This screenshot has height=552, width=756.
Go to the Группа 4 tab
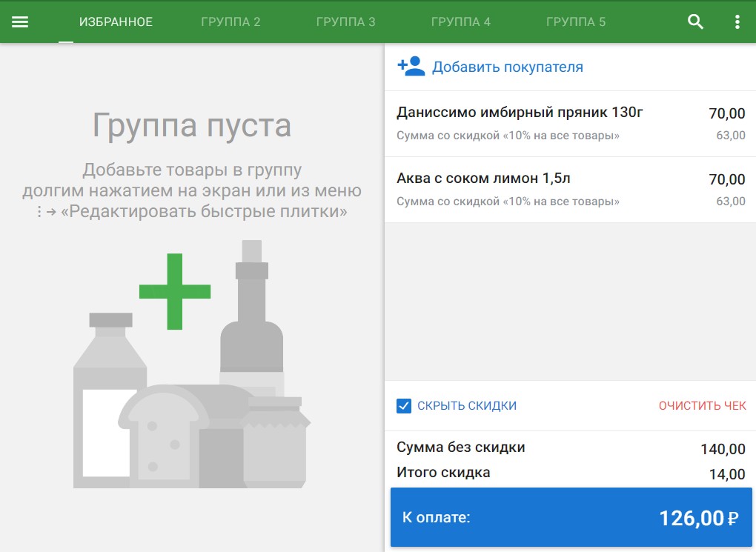[x=460, y=21]
